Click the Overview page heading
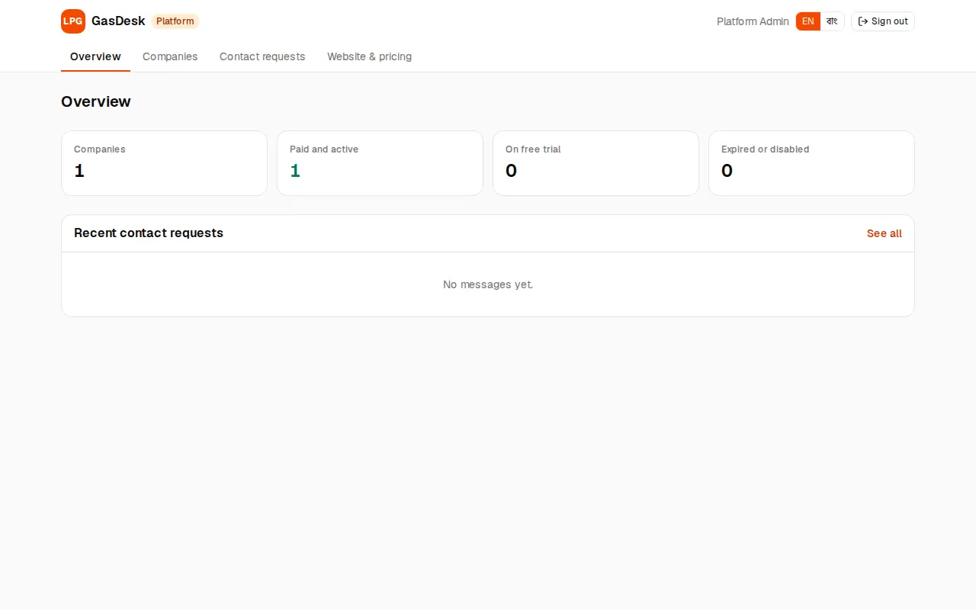 click(96, 101)
